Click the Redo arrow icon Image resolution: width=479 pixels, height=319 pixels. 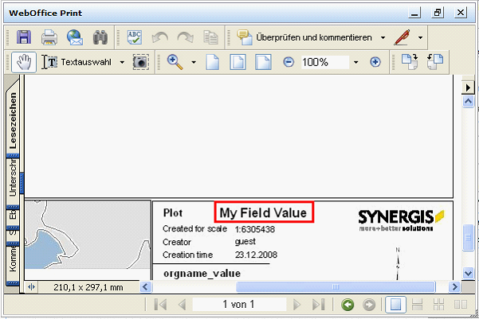point(185,38)
